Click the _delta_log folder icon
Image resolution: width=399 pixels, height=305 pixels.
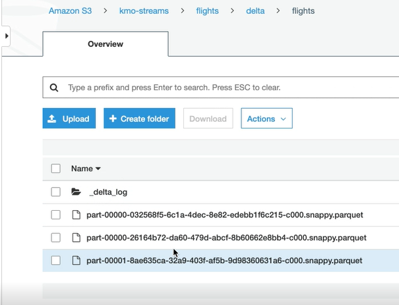point(76,192)
